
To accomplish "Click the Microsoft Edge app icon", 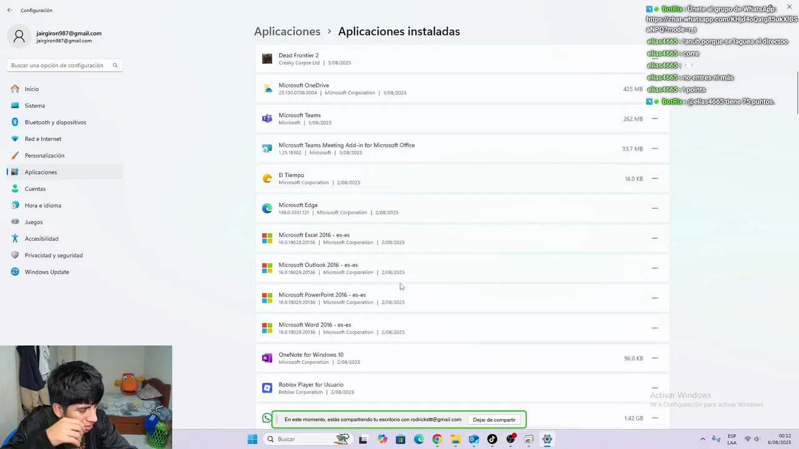I will coord(267,208).
